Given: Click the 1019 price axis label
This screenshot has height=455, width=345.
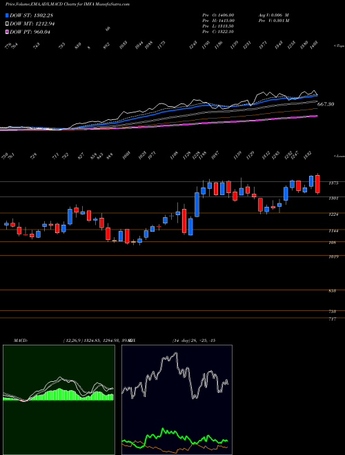Looking at the screenshot, I should coord(333,257).
